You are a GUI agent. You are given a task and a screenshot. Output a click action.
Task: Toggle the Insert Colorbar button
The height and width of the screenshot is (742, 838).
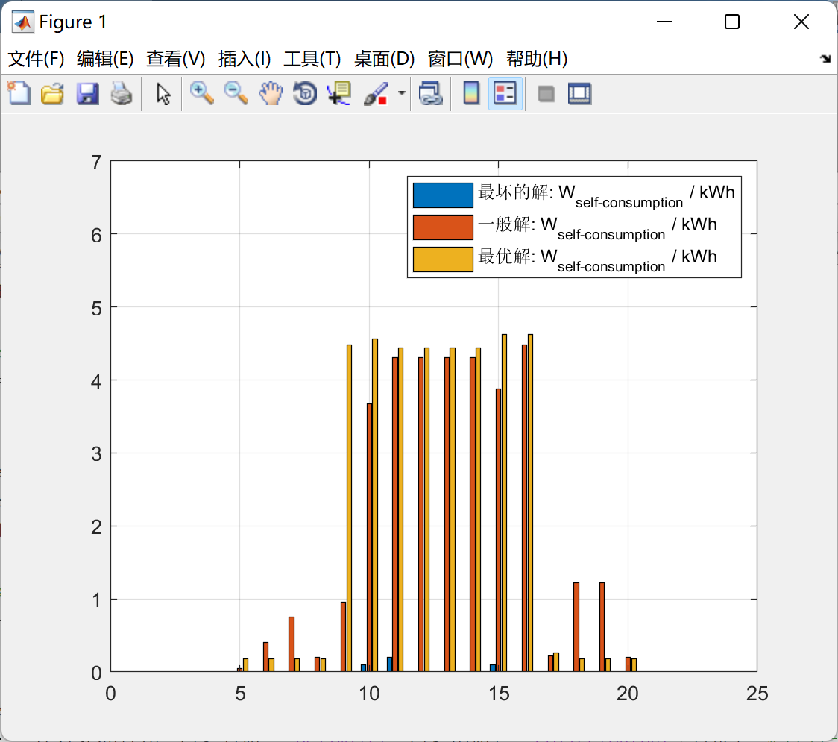point(471,94)
